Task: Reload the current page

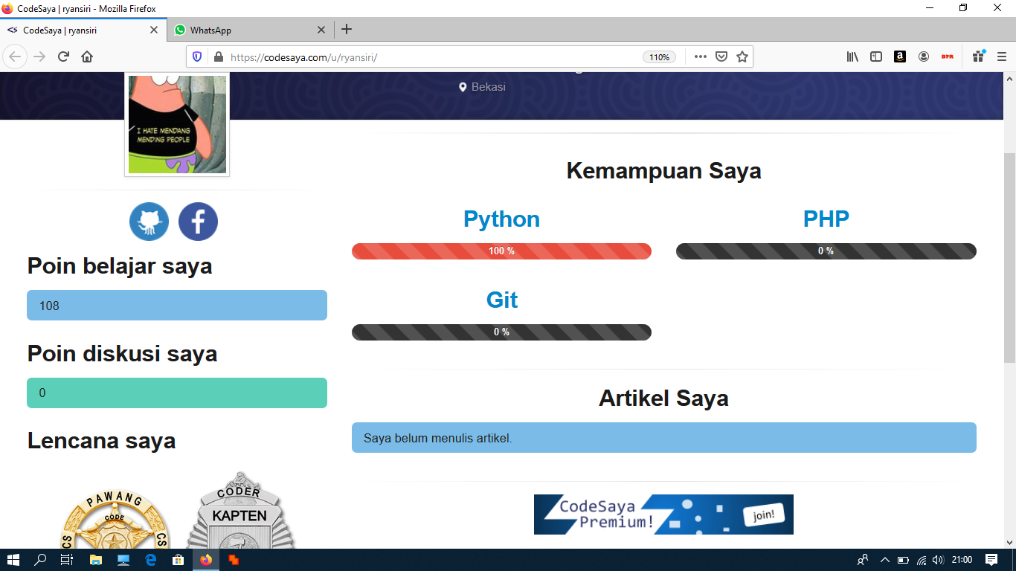Action: 63,57
